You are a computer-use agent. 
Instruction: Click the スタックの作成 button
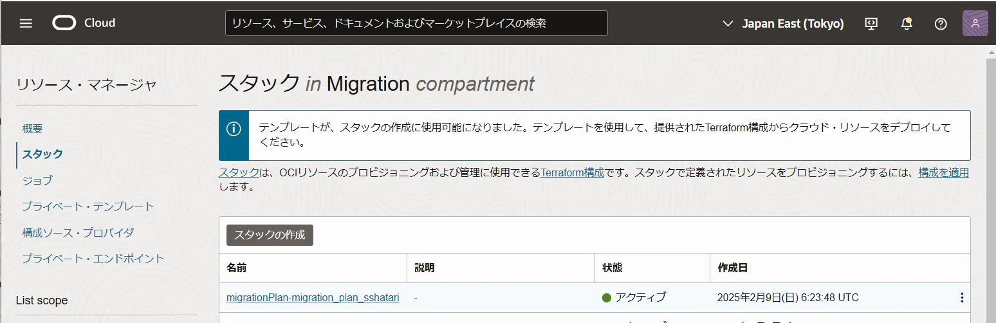pyautogui.click(x=270, y=235)
